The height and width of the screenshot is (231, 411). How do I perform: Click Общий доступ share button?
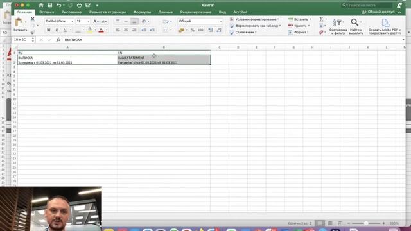click(x=378, y=12)
